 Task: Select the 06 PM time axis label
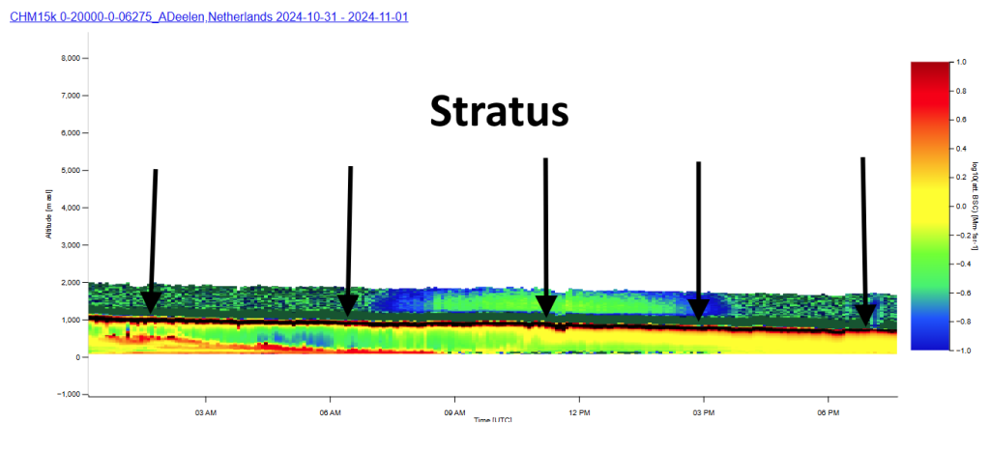828,411
